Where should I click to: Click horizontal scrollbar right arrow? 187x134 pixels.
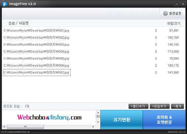point(93,127)
